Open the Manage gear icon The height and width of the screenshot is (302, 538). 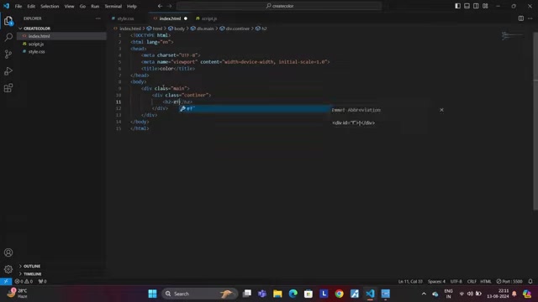tap(8, 269)
